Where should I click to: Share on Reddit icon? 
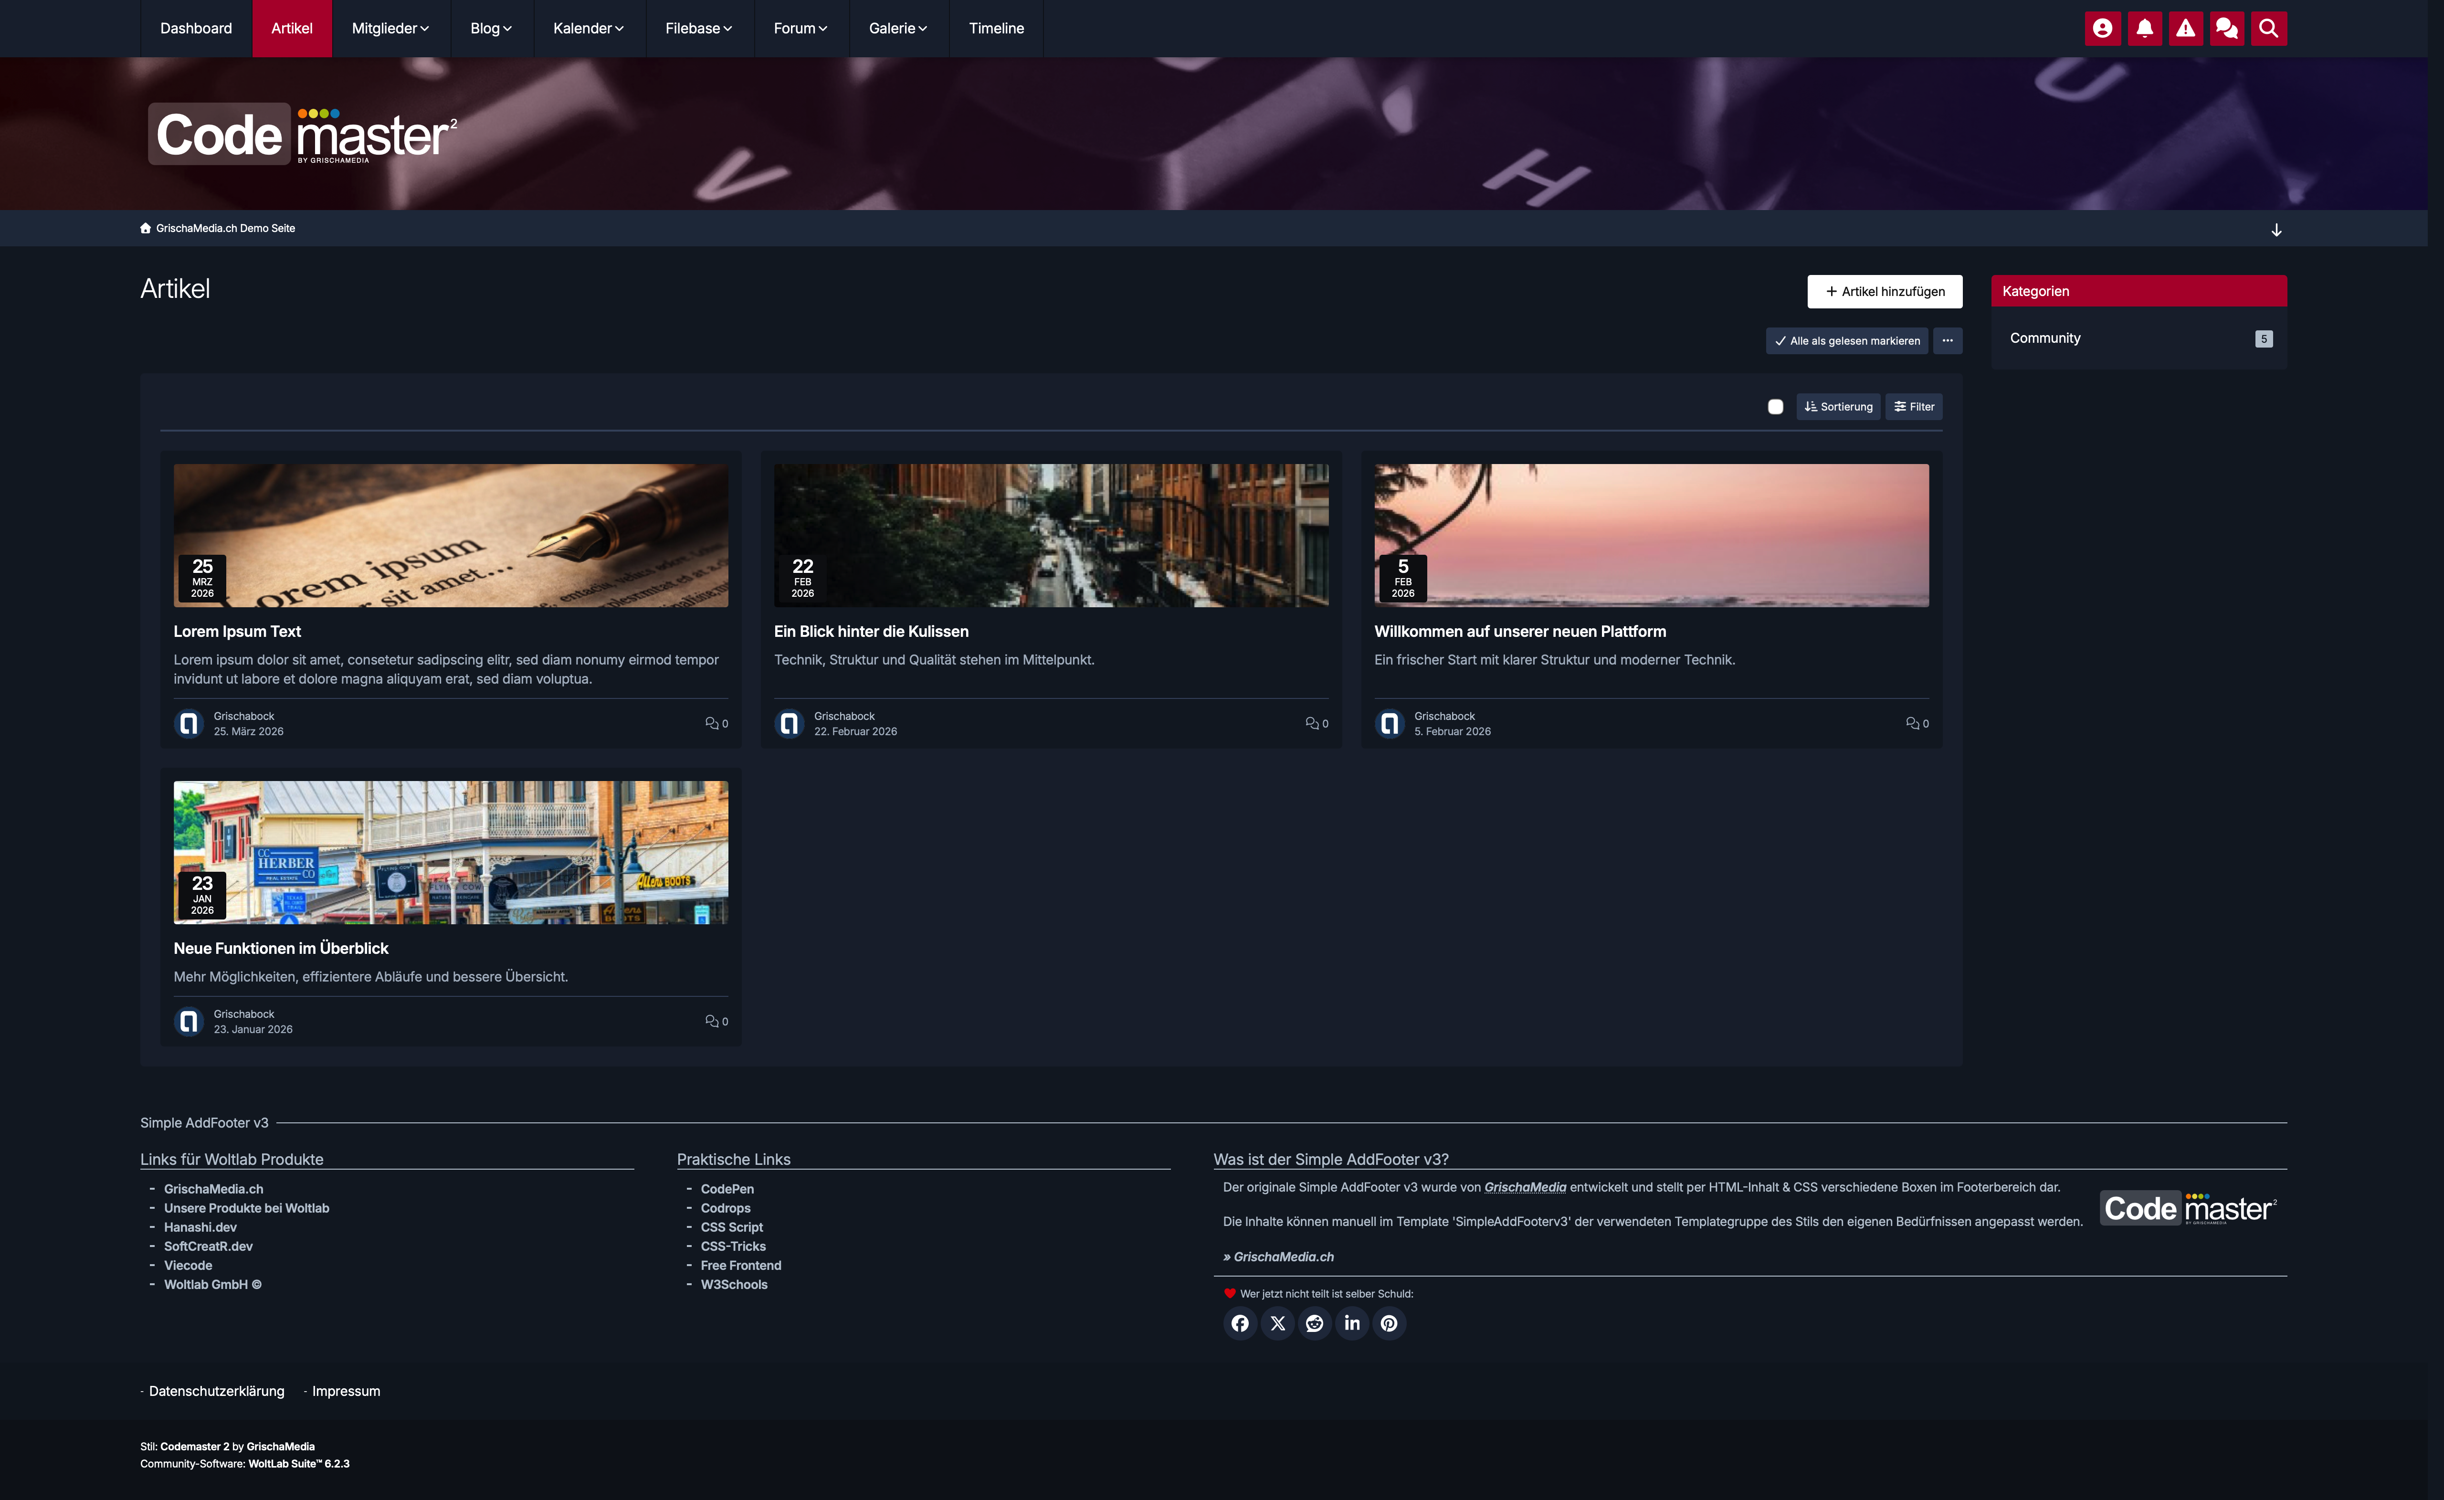[1314, 1323]
